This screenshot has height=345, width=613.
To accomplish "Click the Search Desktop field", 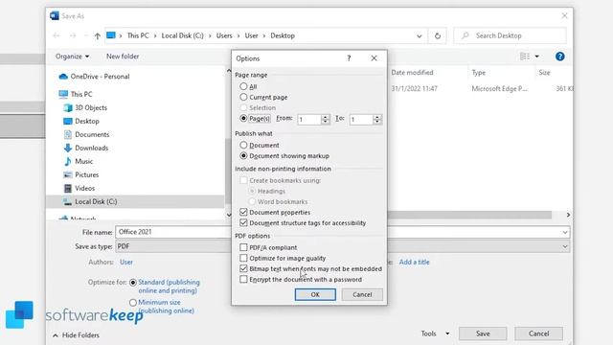I will [x=510, y=35].
